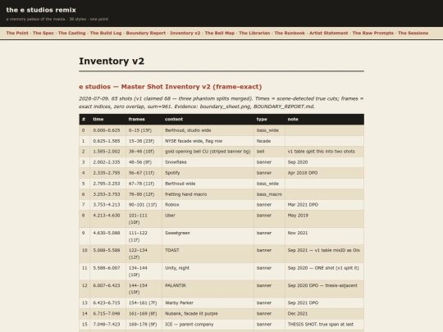The height and width of the screenshot is (332, 443).
Task: Select the 'Berthoud, studio wide' cell
Action: click(x=208, y=130)
